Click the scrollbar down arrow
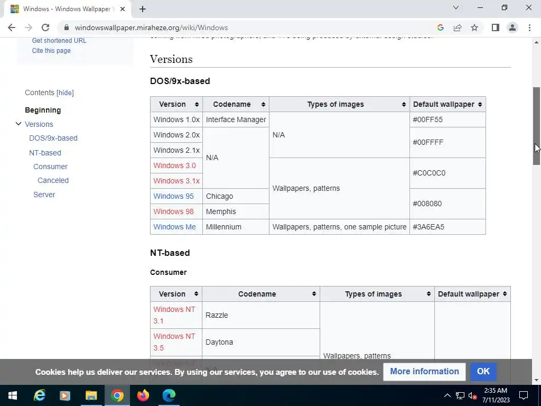Image resolution: width=541 pixels, height=406 pixels. click(x=536, y=381)
